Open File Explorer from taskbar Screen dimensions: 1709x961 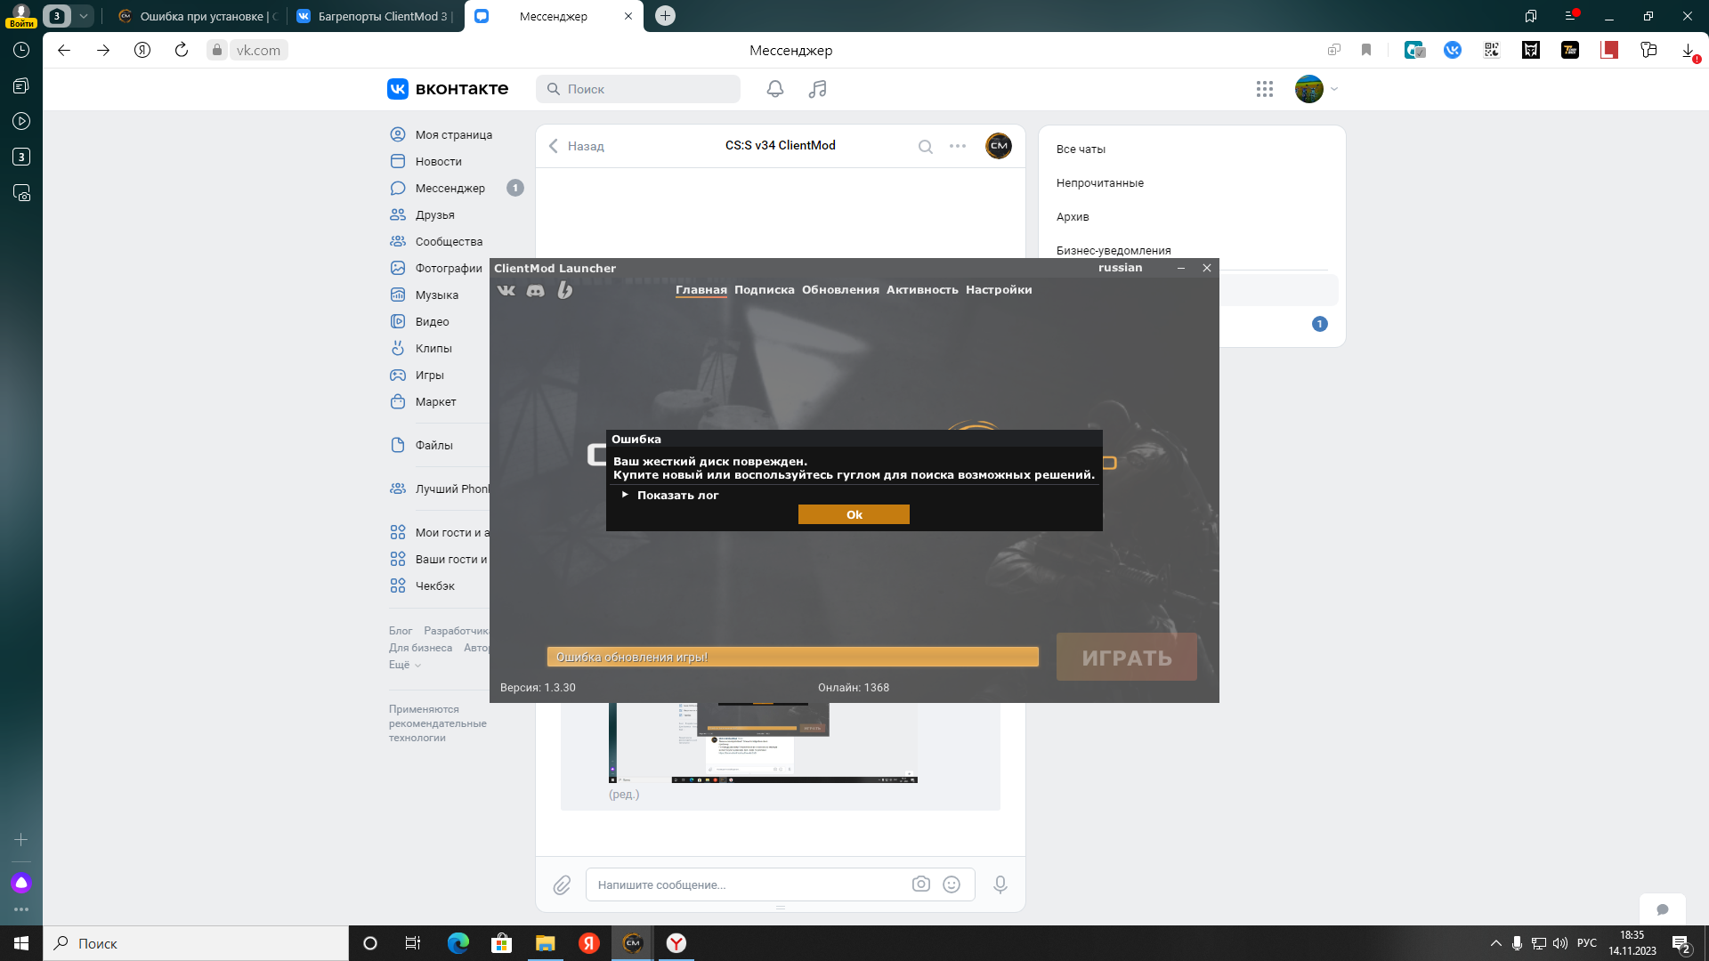545,943
